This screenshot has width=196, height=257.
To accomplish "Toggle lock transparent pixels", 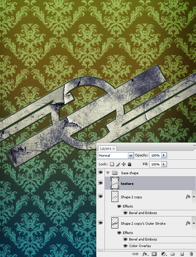I will point(112,164).
